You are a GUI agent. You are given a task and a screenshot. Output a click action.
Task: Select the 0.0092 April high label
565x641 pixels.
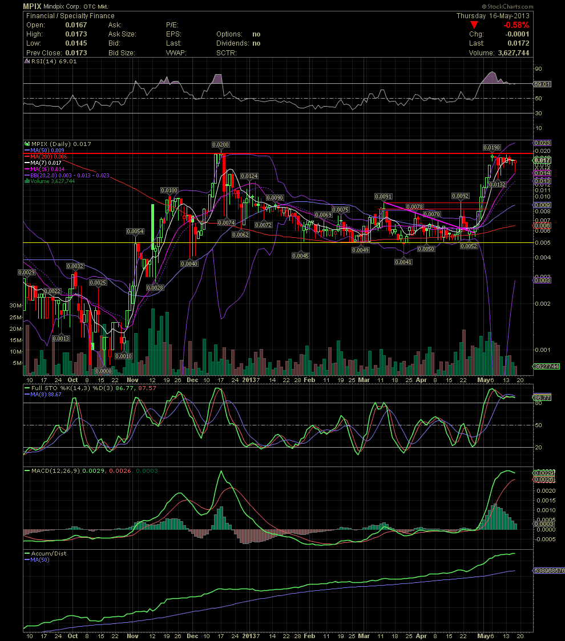tap(460, 196)
